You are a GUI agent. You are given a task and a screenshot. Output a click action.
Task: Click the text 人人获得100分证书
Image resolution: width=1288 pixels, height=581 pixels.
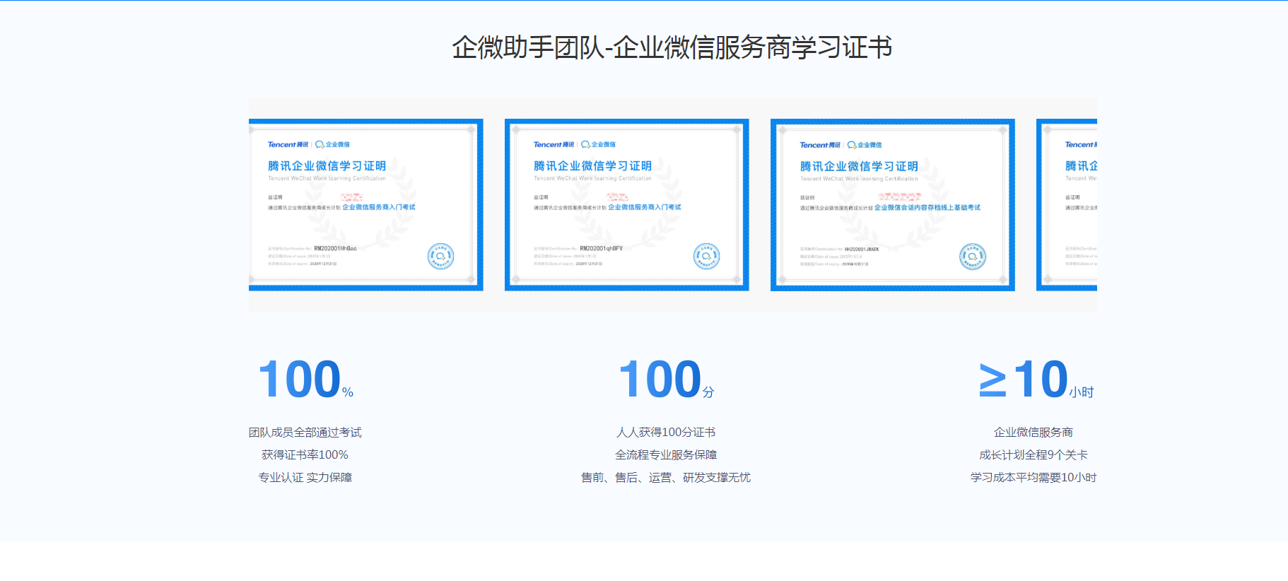click(x=666, y=433)
